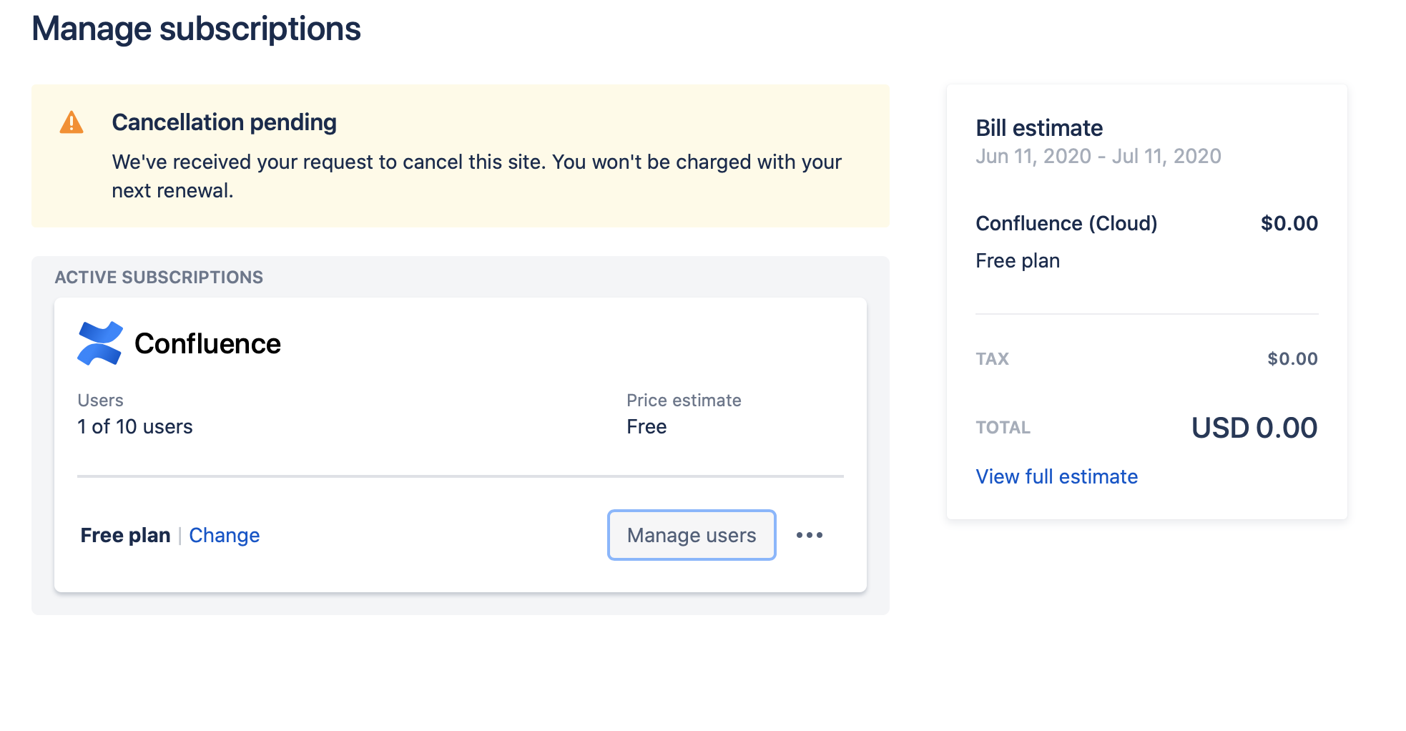Click the ACTIVE SUBSCRIPTIONS section header

click(159, 277)
